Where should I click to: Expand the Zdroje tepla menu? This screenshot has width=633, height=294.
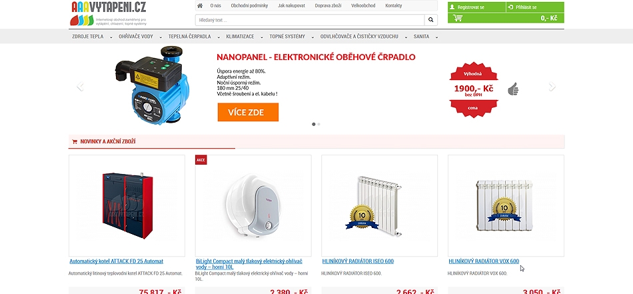coord(92,37)
